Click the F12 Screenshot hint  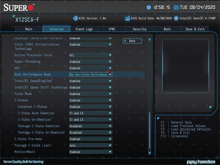tap(175, 136)
